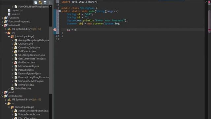Click the Initialized1 project icon
Viewport: 211px width, 119px height.
pos(6,25)
